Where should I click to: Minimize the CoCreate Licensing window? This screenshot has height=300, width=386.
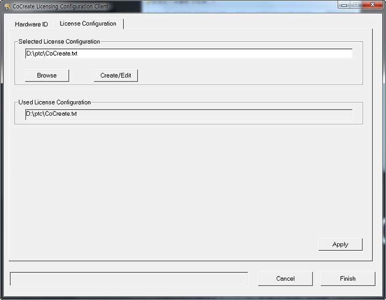click(x=344, y=5)
